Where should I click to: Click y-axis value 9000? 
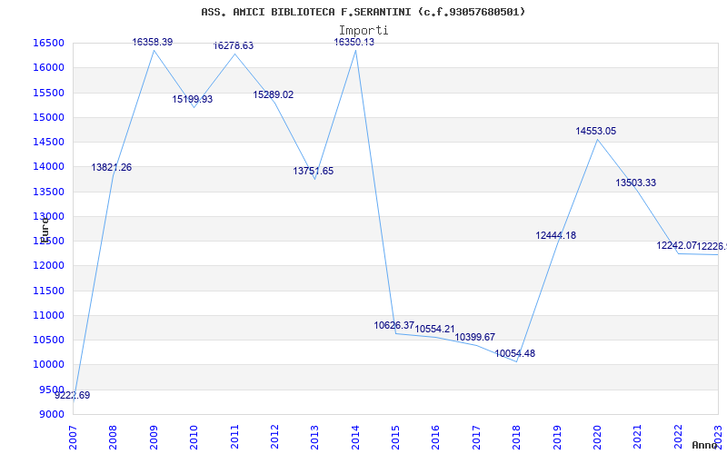click(x=50, y=415)
